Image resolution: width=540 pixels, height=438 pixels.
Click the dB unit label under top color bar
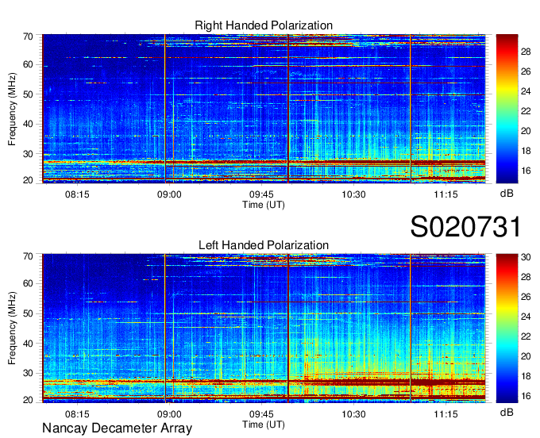[x=507, y=194]
